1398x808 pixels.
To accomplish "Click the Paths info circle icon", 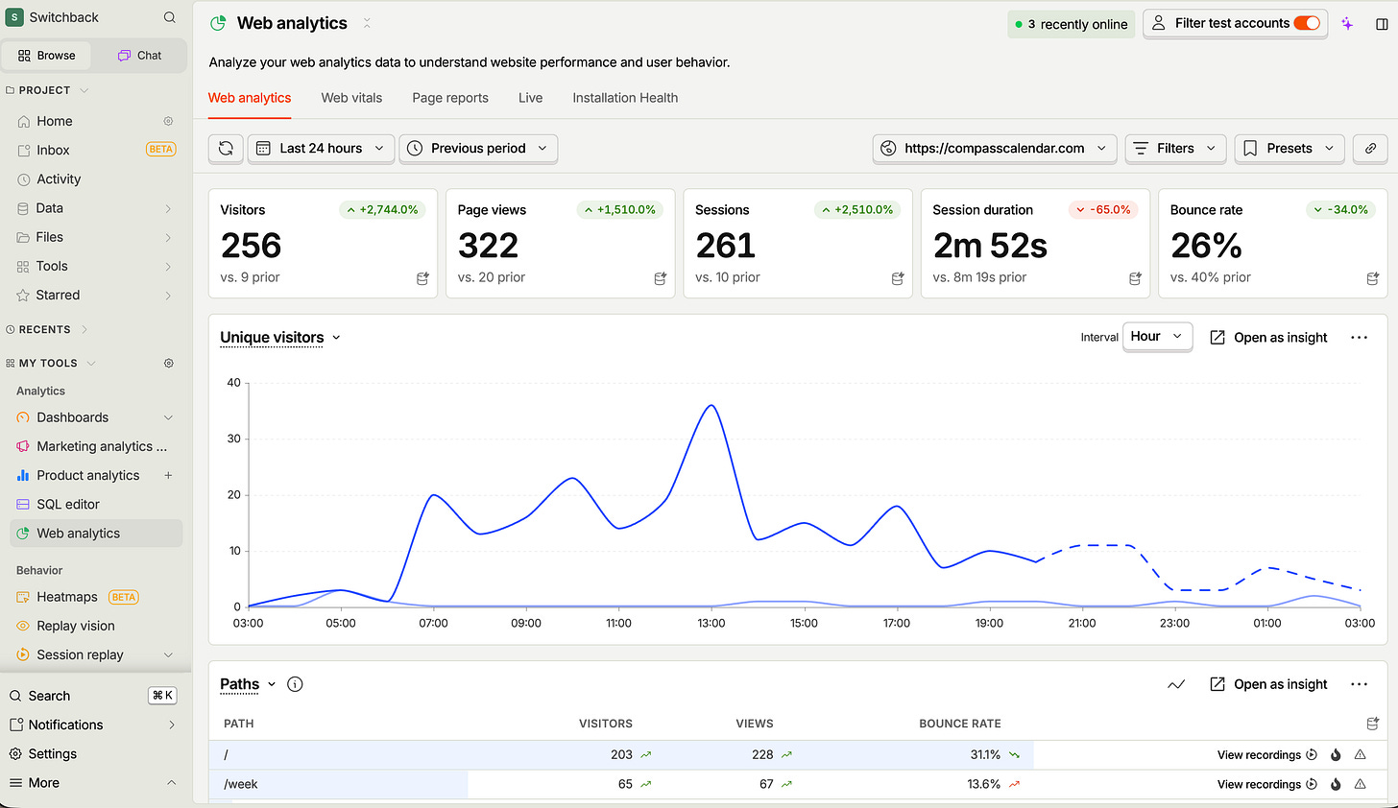I will click(296, 684).
